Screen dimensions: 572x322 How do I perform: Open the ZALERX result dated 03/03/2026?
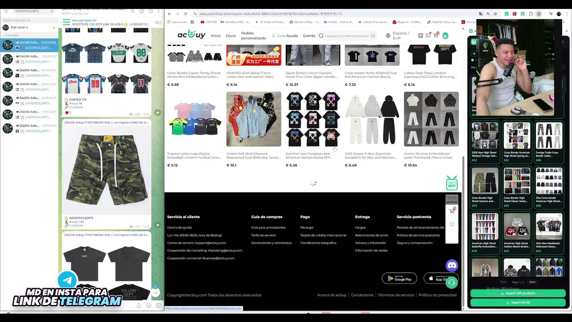(x=29, y=72)
